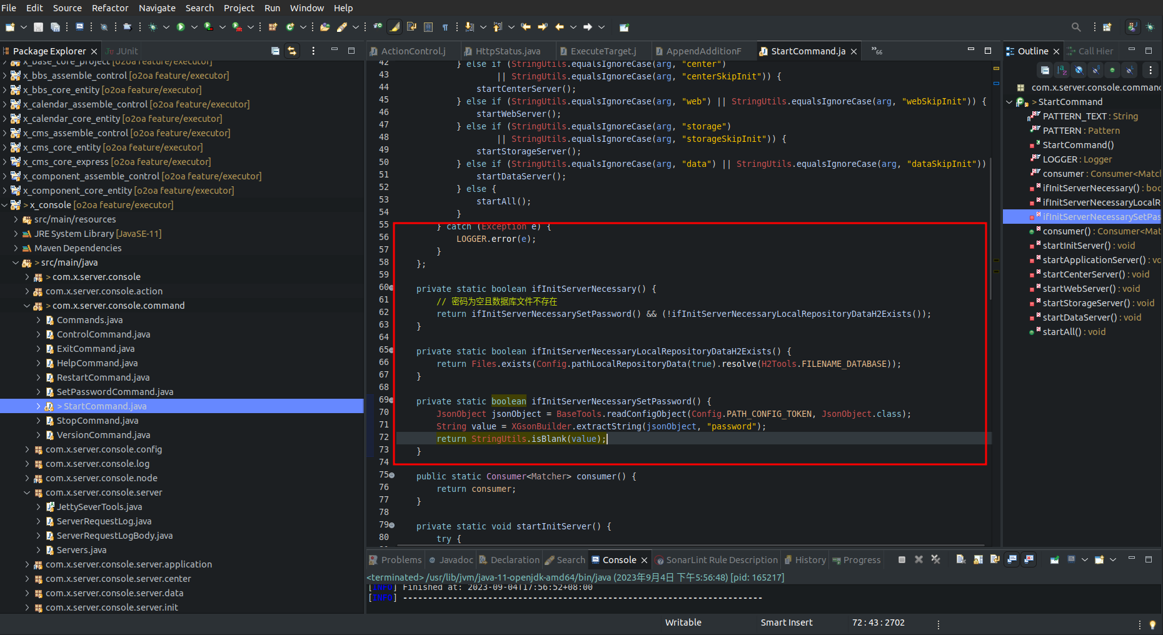Open the Run button dropdown arrow
This screenshot has width=1163, height=635.
point(194,27)
